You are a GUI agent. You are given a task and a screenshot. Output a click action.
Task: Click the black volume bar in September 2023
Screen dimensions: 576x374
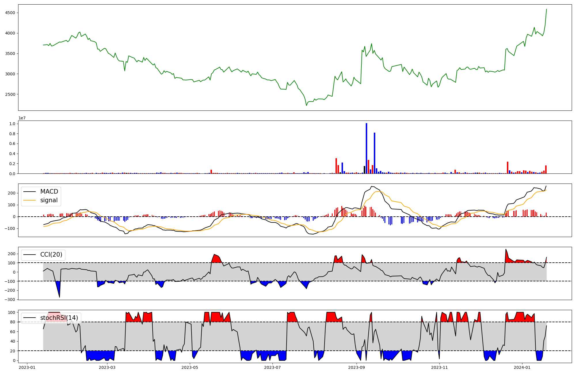(x=364, y=170)
